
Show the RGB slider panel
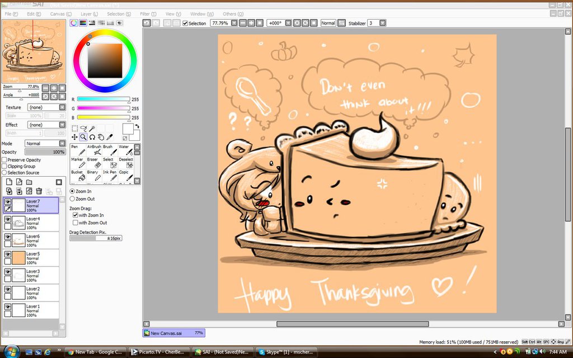point(83,22)
